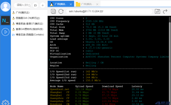Switch to the 广州(腾讯... terminal tab

click(x=61, y=4)
